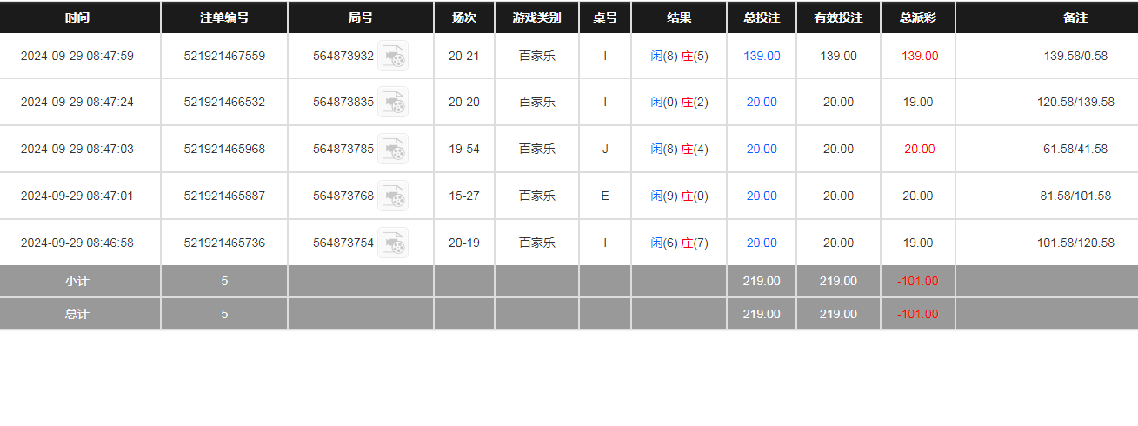Viewport: 1138px width, 426px height.
Task: Open blue 20.00 bet for order 521921466532
Action: pyautogui.click(x=762, y=103)
